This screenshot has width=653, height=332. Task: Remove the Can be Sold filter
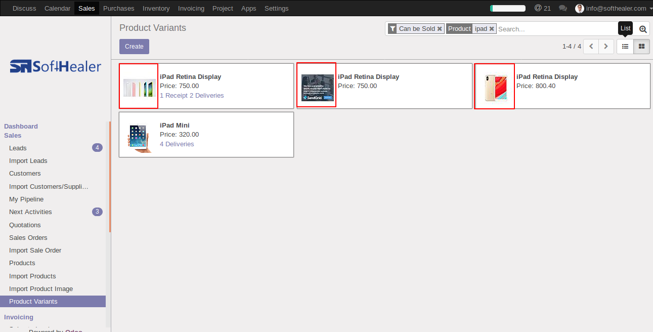(x=440, y=29)
